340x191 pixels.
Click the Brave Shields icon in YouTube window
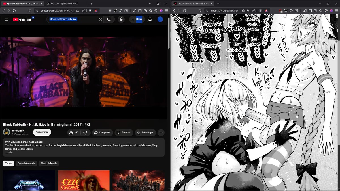pyautogui.click(x=90, y=10)
